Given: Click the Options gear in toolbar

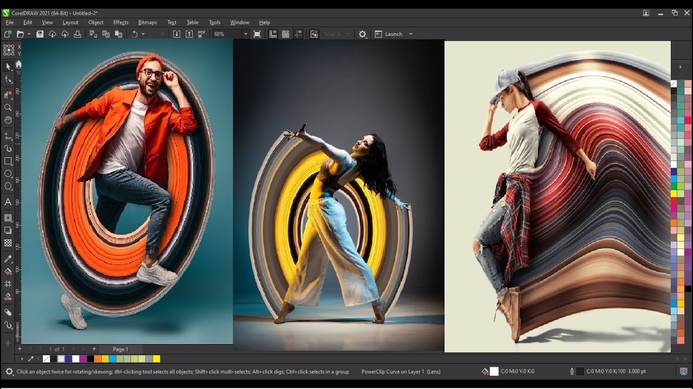Looking at the screenshot, I should pyautogui.click(x=363, y=34).
